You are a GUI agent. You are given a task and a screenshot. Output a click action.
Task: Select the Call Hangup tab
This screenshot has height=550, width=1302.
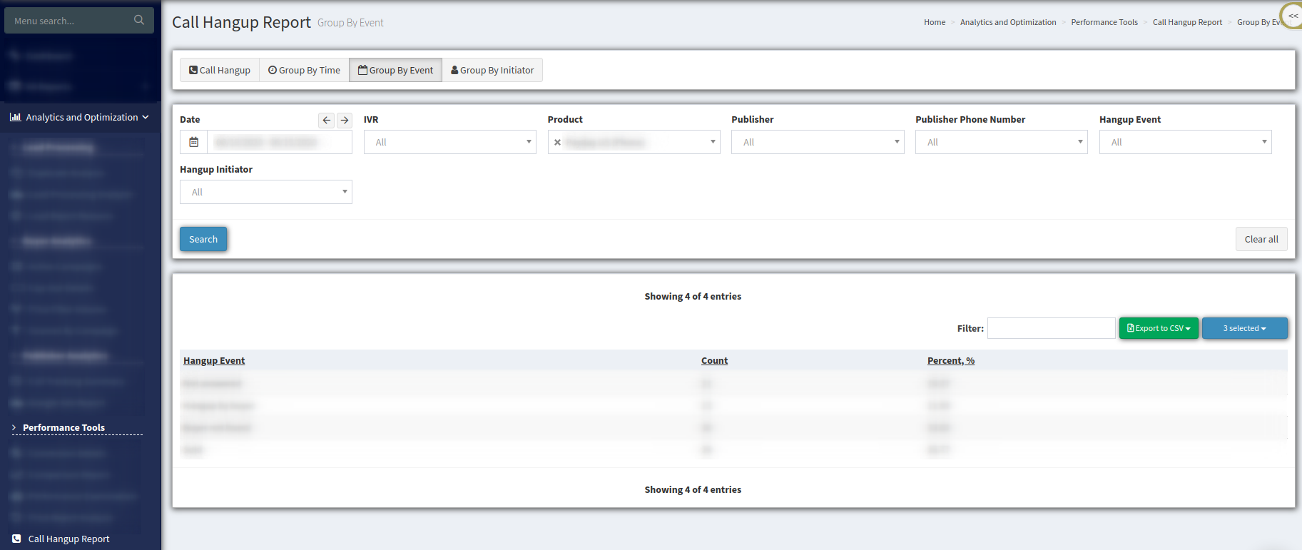pos(220,70)
